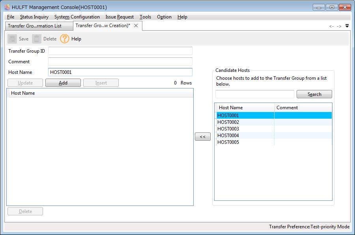
Task: Close the Transfer Group New Creation tab
Action: [136, 26]
